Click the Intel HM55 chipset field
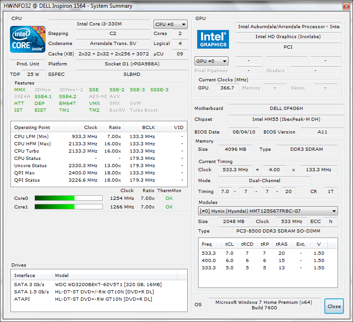 286,119
